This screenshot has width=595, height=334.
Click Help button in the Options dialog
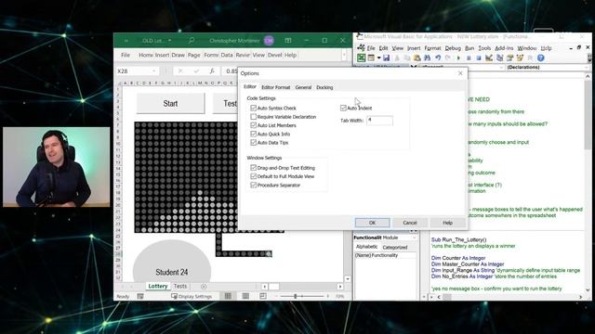point(448,223)
